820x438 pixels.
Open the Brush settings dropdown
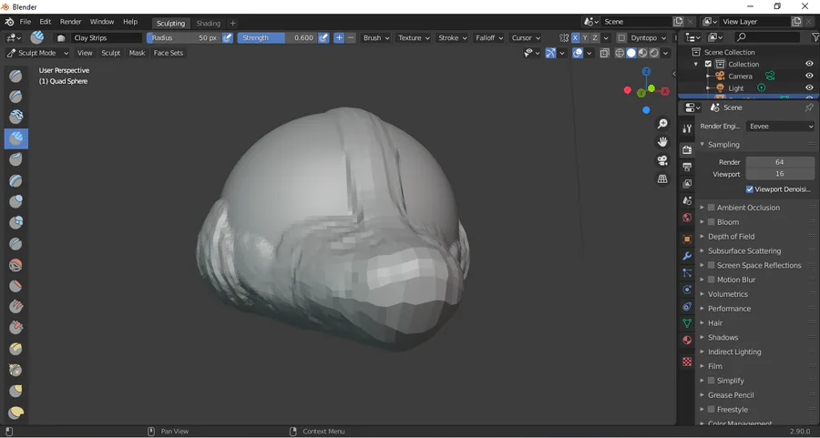coord(376,37)
